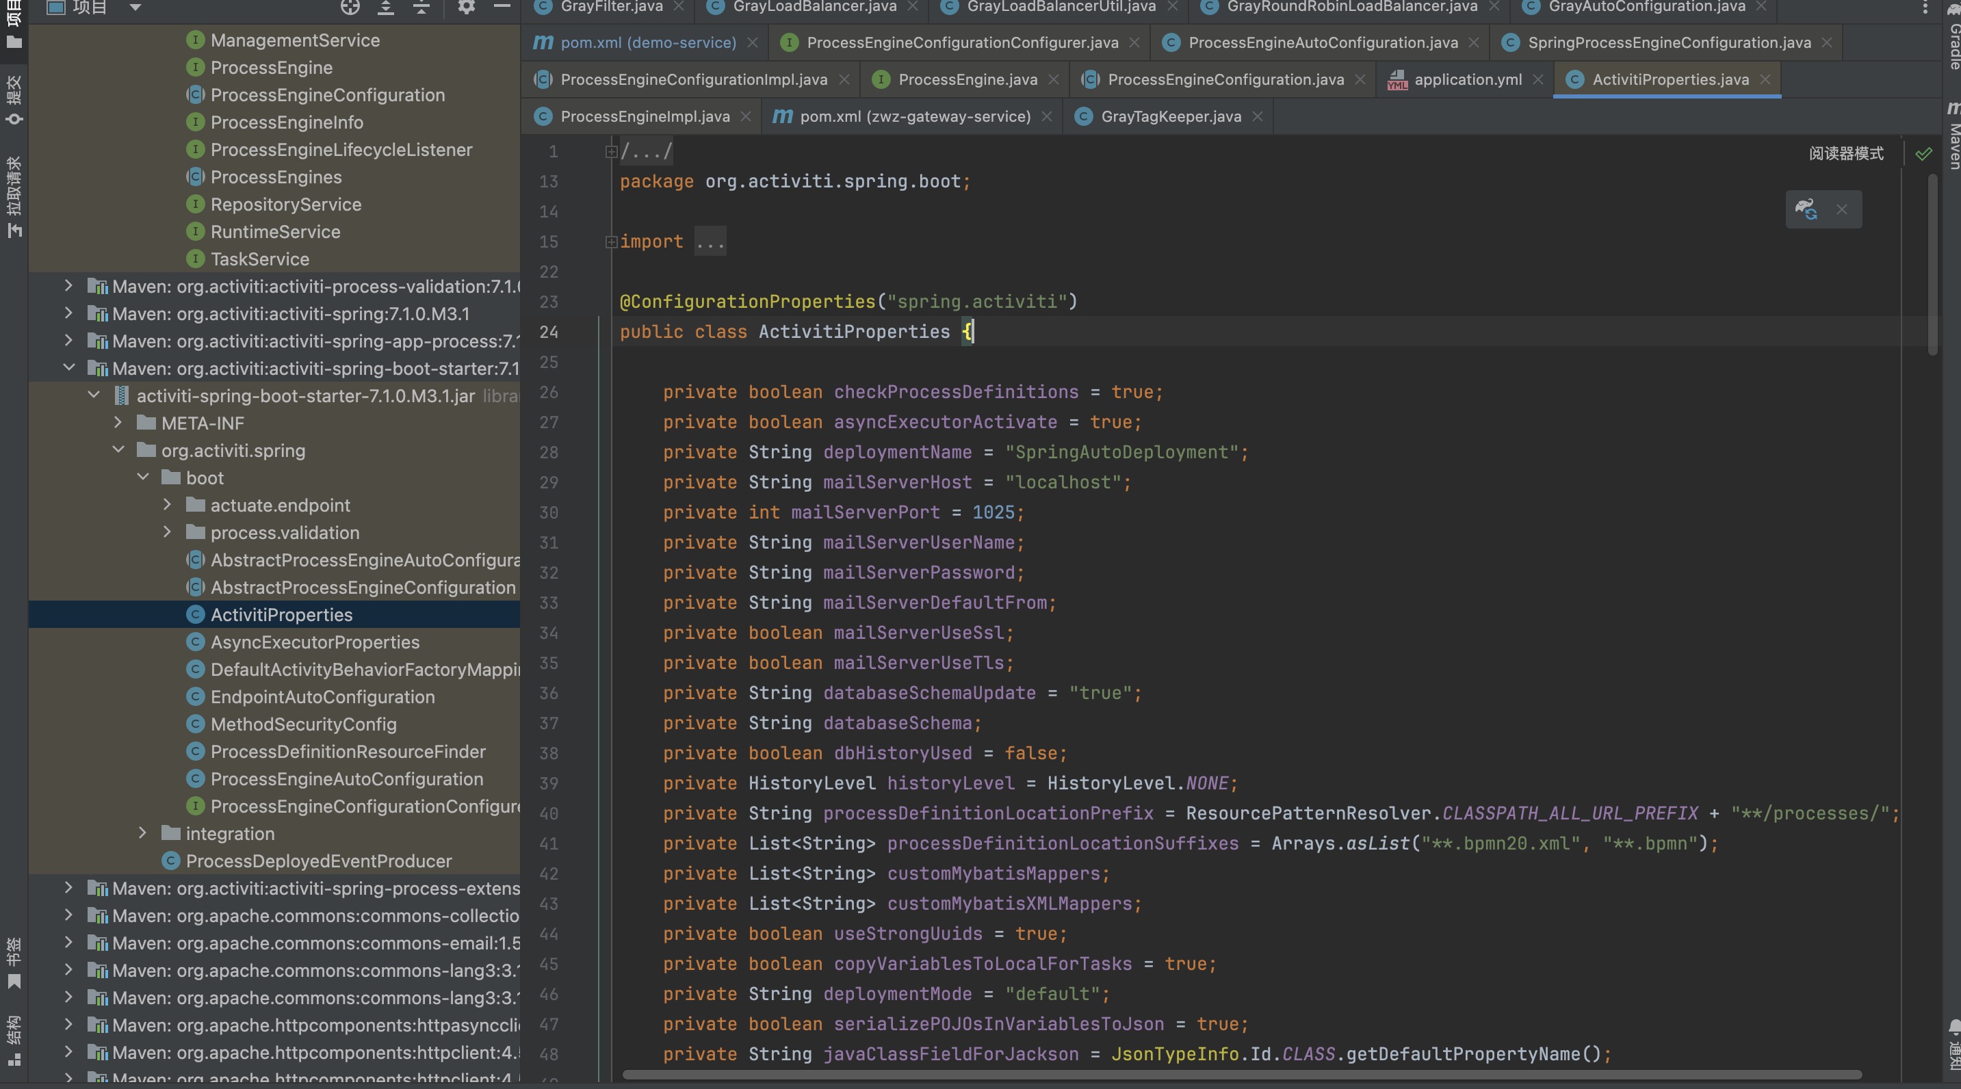Collapse the boot folder in project tree

(143, 478)
